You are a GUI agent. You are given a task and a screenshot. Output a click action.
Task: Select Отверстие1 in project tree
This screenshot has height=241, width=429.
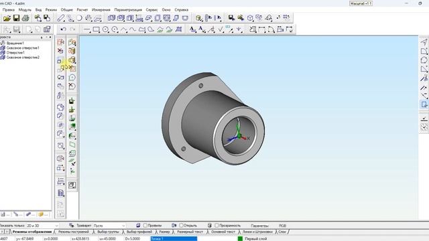pos(15,52)
